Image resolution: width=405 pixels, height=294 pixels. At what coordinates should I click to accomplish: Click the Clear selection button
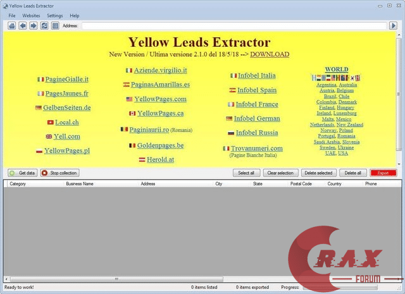[280, 173]
